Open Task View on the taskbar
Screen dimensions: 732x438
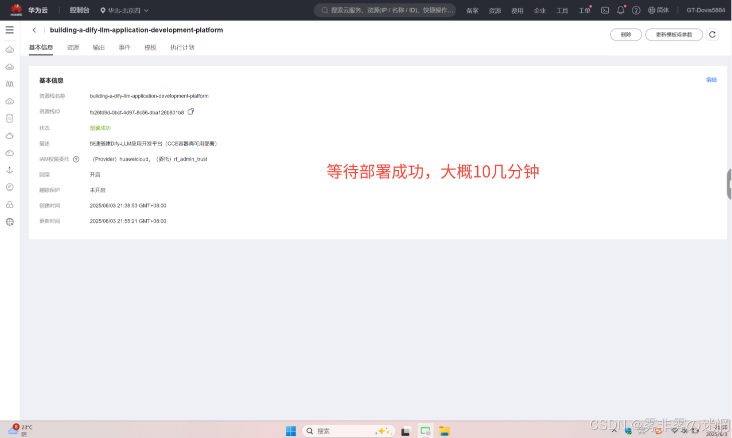(x=406, y=431)
